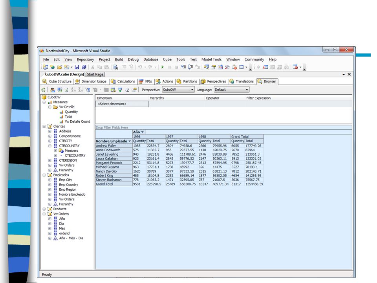Viewport: 377px width, 283px height.
Task: Open the Language Default combo box
Action: pyautogui.click(x=232, y=90)
